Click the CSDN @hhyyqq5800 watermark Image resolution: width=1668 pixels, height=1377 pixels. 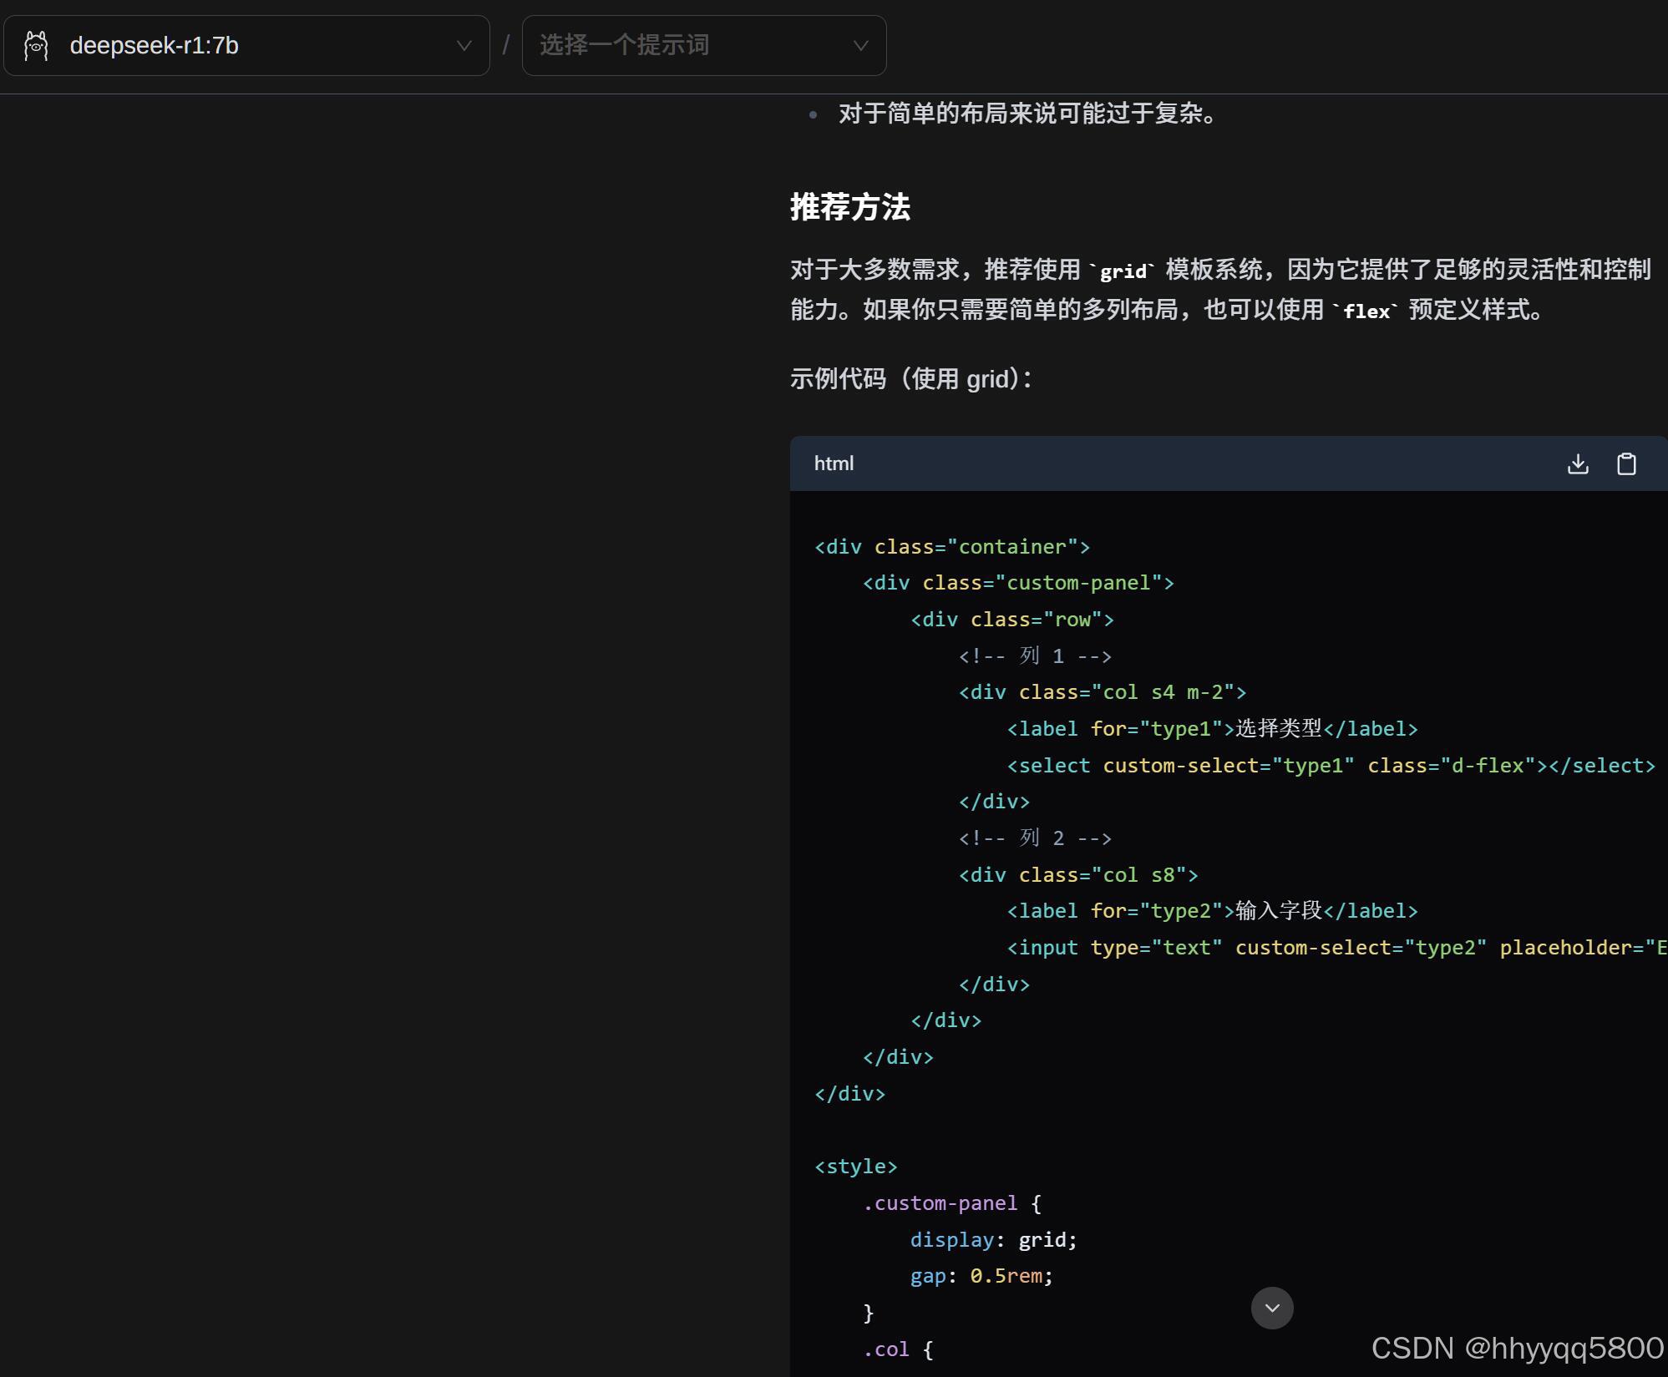pos(1517,1348)
